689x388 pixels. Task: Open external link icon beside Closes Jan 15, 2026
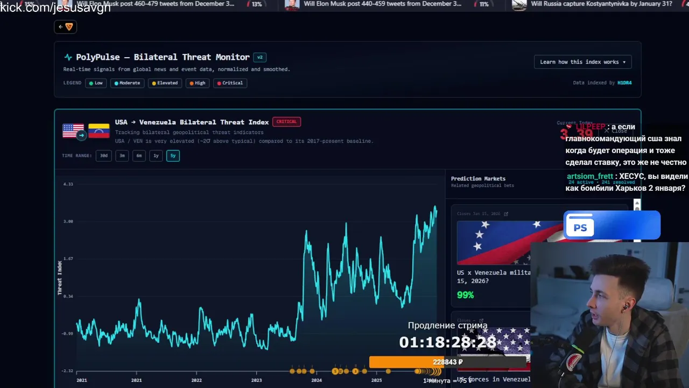506,214
